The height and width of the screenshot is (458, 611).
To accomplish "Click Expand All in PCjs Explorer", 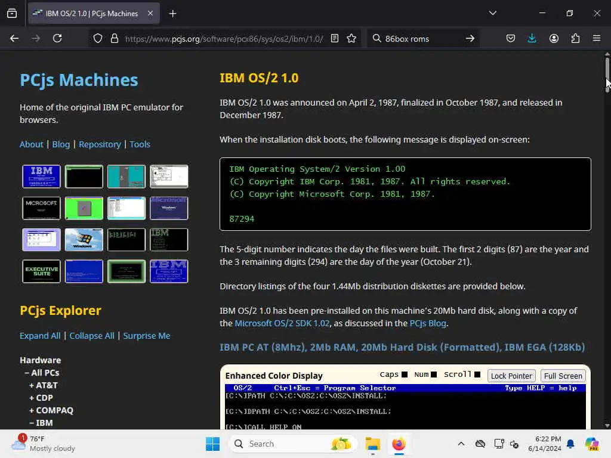I will click(40, 336).
